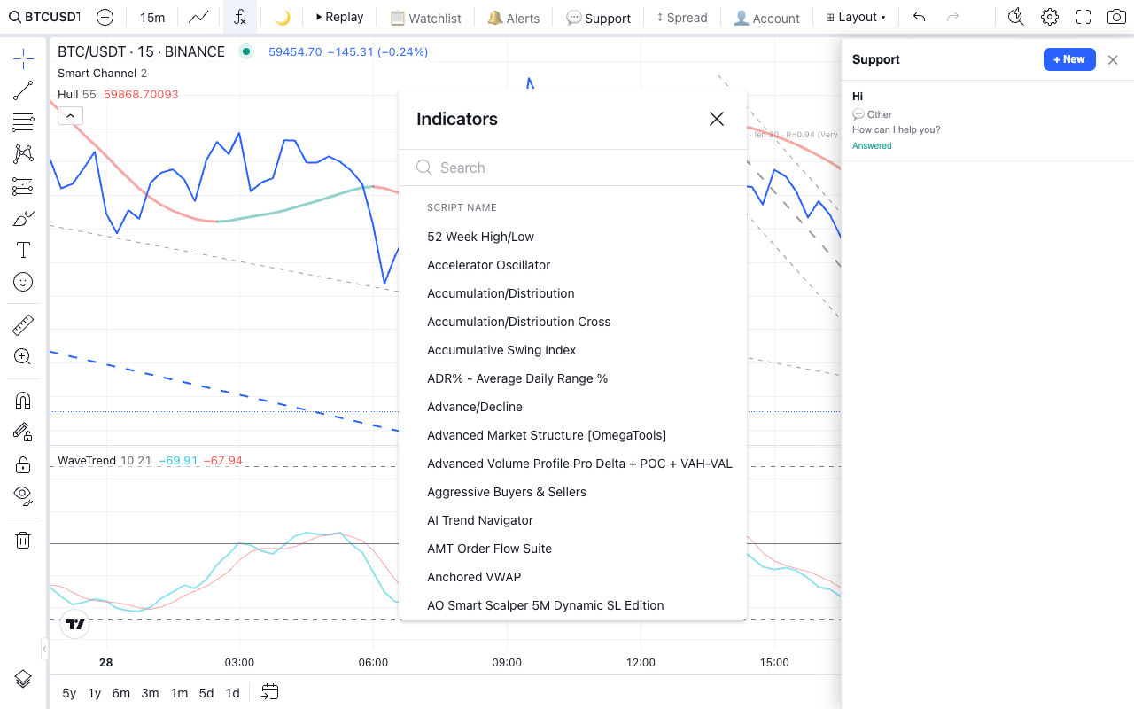The width and height of the screenshot is (1134, 709).
Task: Enter fullscreen mode
Action: (x=1084, y=17)
